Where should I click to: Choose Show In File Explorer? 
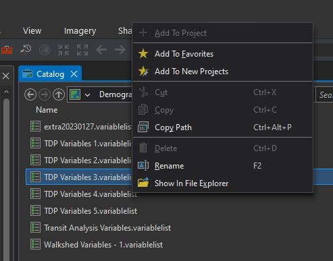[x=222, y=183]
